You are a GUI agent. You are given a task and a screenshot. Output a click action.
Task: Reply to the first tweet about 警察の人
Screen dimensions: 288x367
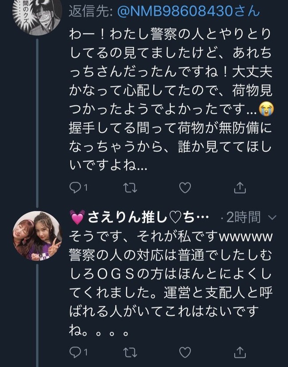[x=75, y=188]
